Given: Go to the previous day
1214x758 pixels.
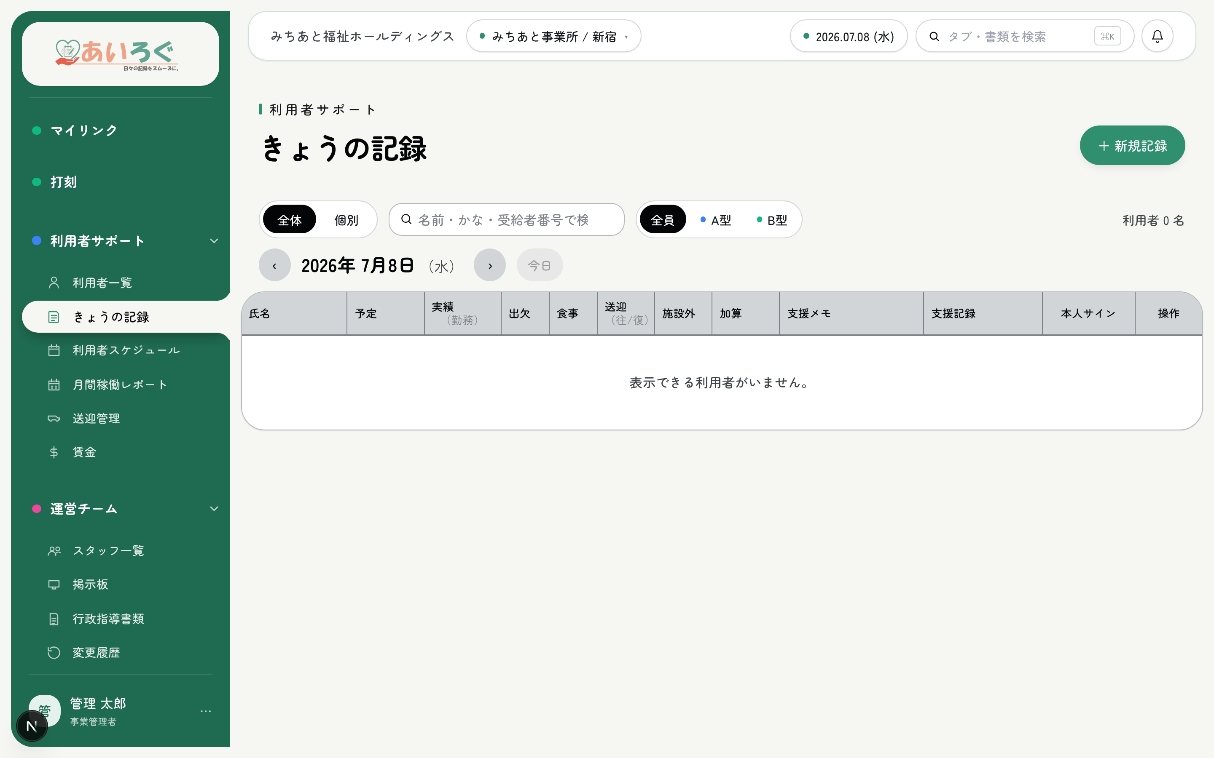Looking at the screenshot, I should tap(274, 265).
